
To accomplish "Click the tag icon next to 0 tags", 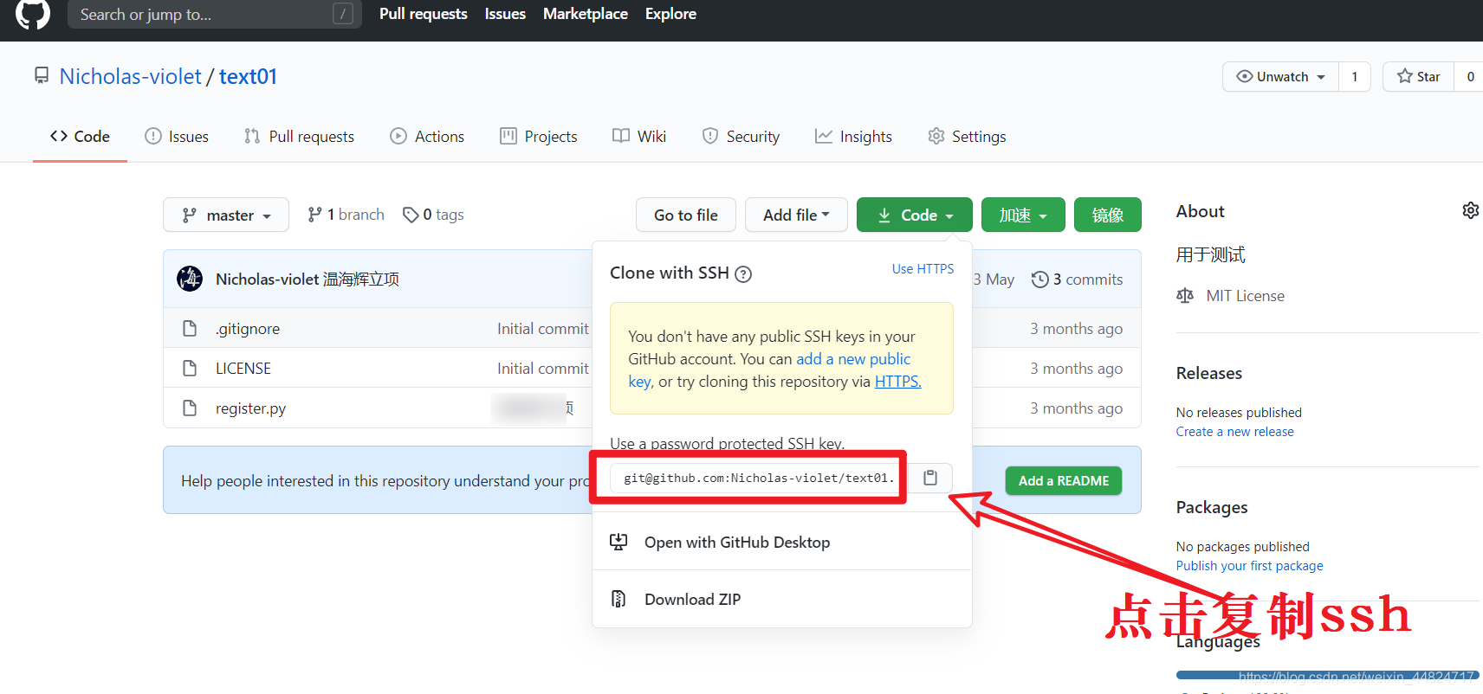I will [411, 215].
